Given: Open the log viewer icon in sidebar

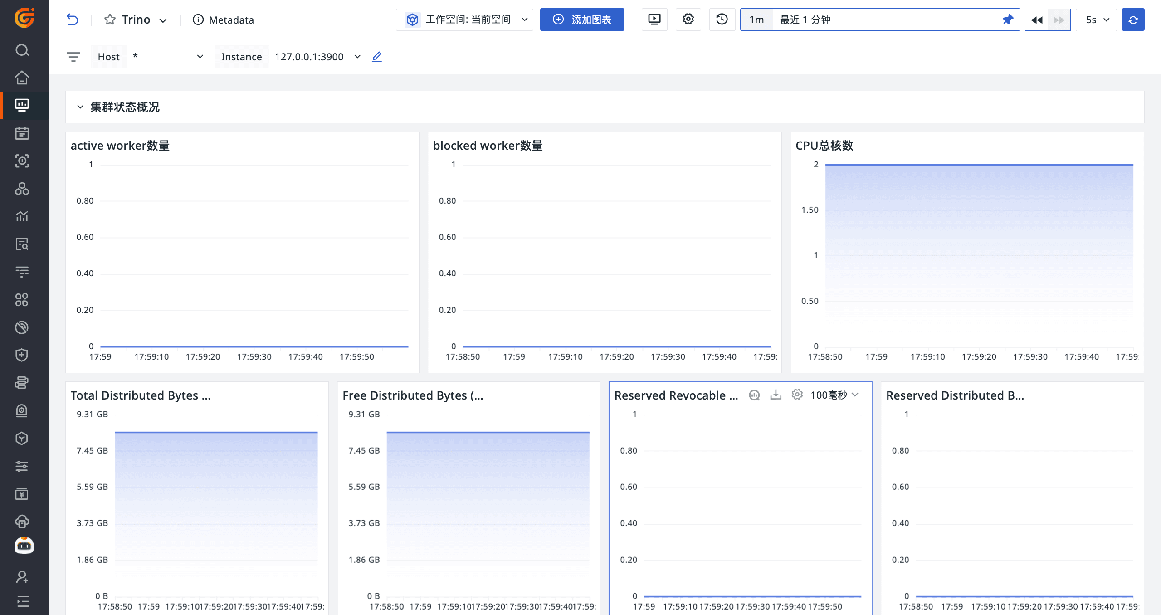Looking at the screenshot, I should [x=22, y=244].
